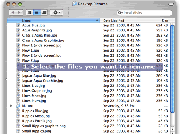
Task: Sort by the Name column header
Action: [53, 21]
